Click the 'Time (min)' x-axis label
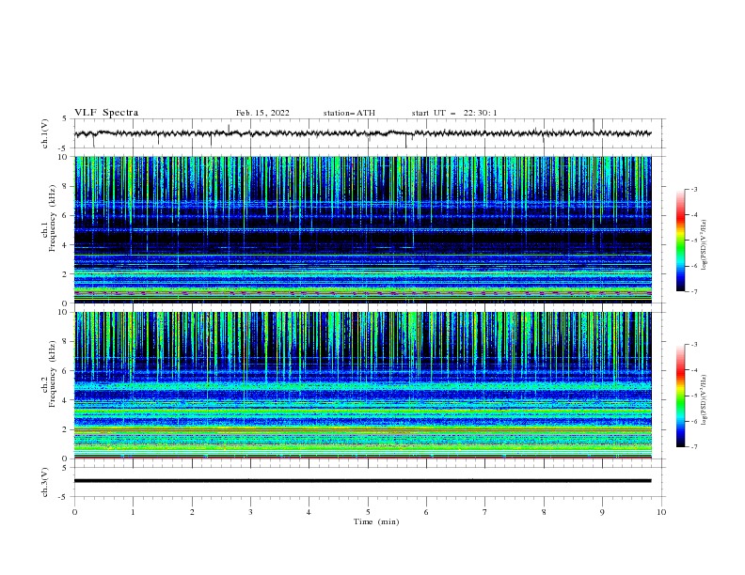The height and width of the screenshot is (575, 745). tap(376, 521)
